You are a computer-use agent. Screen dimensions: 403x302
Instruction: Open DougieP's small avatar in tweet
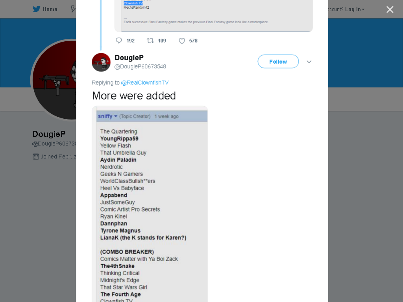click(x=101, y=63)
